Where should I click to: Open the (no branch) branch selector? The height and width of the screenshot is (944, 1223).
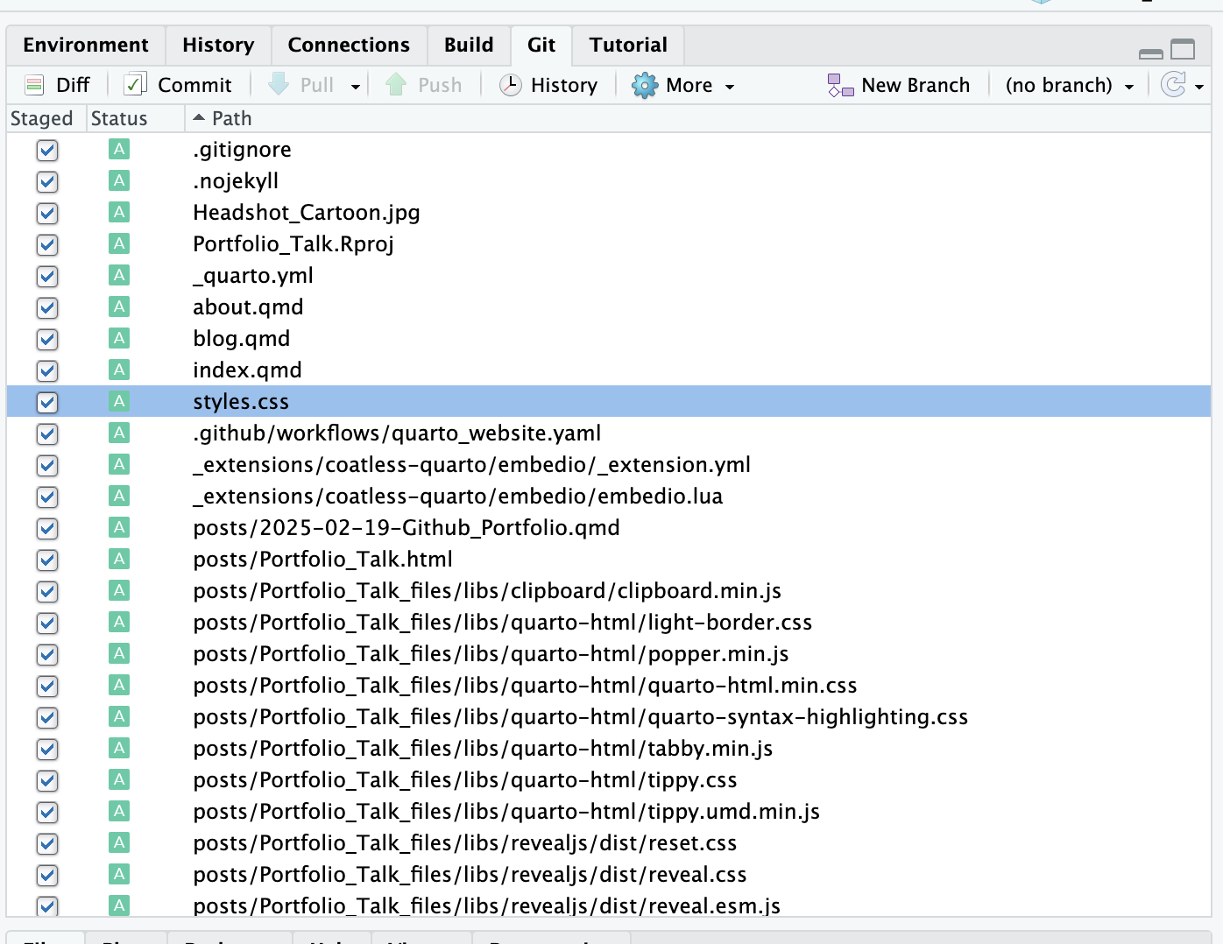pyautogui.click(x=1069, y=85)
